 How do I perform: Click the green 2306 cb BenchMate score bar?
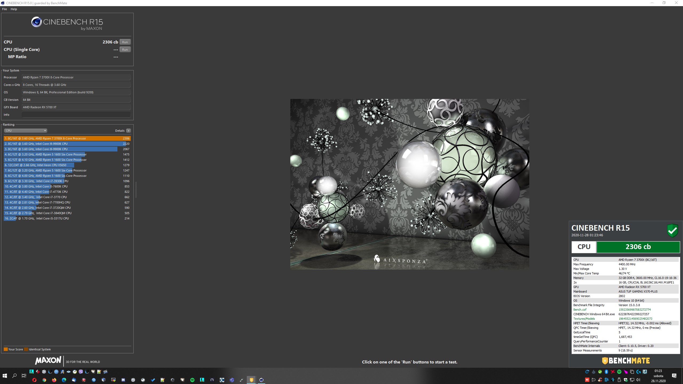[638, 247]
